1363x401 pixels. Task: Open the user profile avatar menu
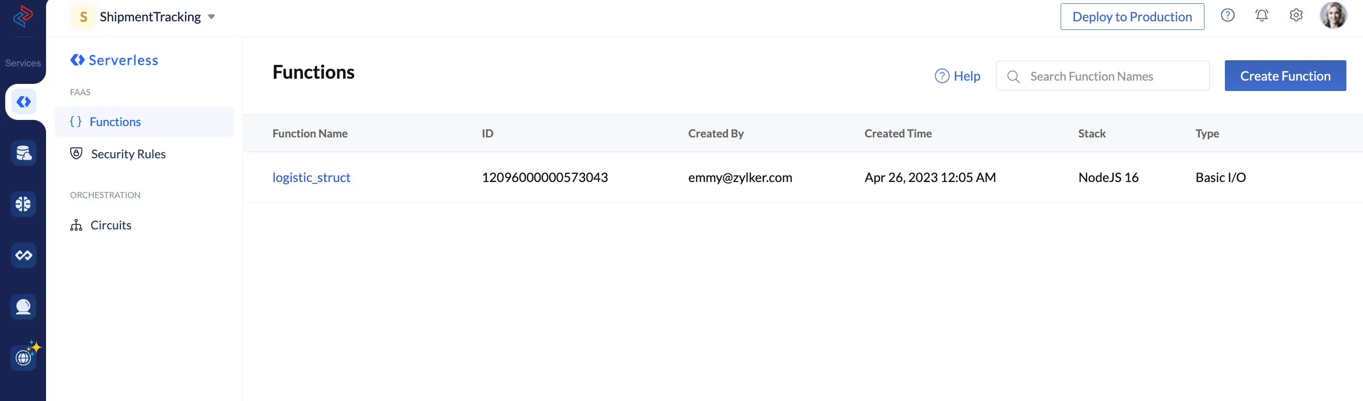pyautogui.click(x=1333, y=15)
